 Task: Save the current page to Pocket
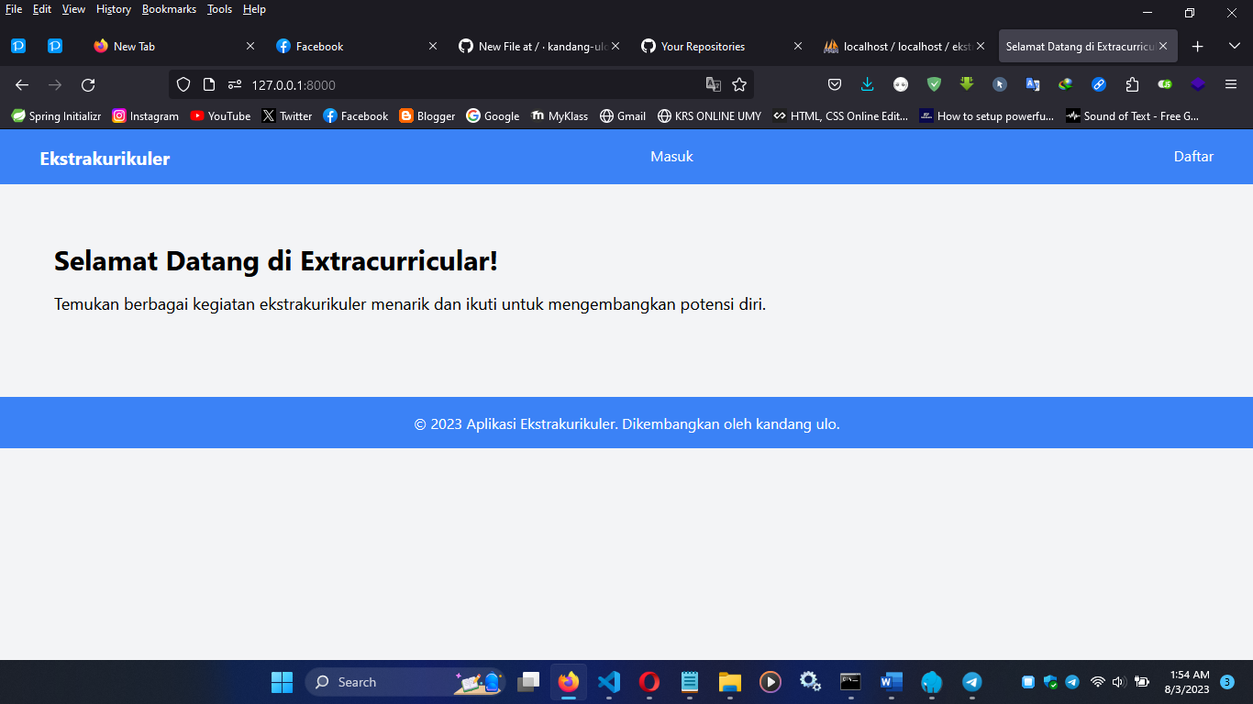[x=834, y=84]
